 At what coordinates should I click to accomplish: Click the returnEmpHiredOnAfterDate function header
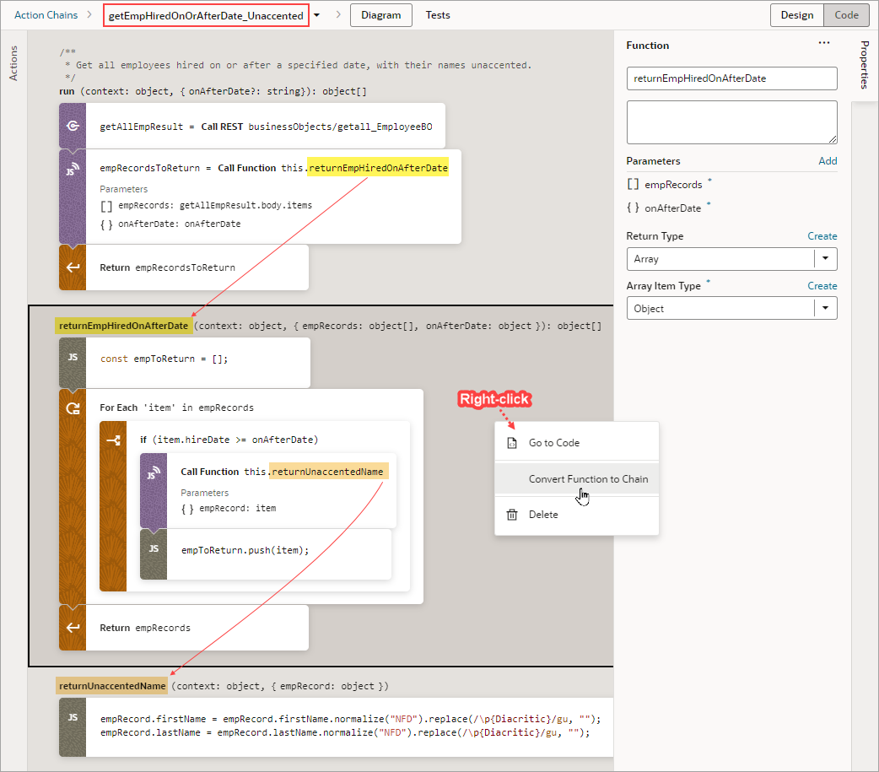click(x=124, y=326)
